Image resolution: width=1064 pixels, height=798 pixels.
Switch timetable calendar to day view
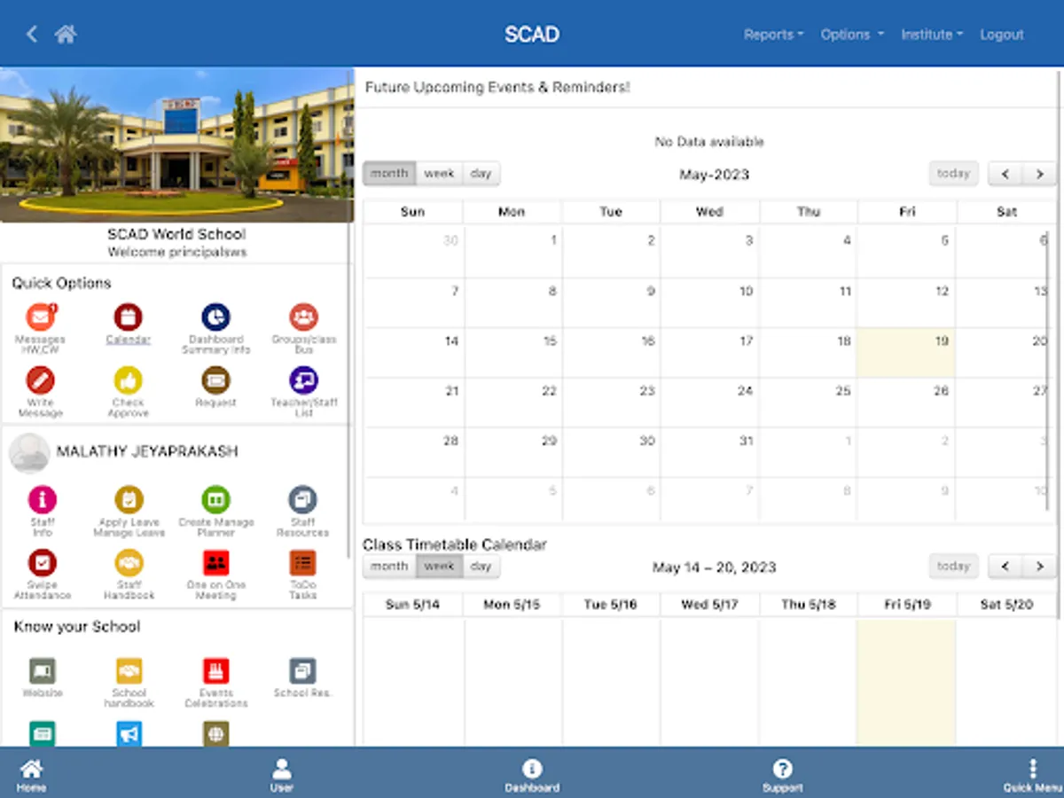(x=481, y=566)
